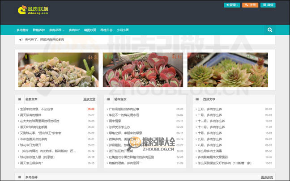Image resolution: width=290 pixels, height=181 pixels.
Task: Open article 晚睡的理由，多肉是其一
Action: 125,163
